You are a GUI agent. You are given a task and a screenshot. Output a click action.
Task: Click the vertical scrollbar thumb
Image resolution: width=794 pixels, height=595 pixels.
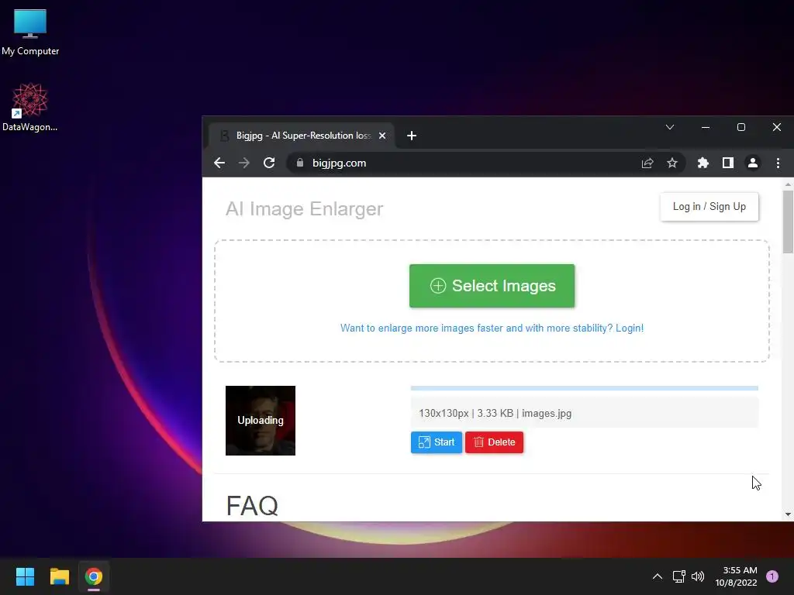[x=788, y=222]
